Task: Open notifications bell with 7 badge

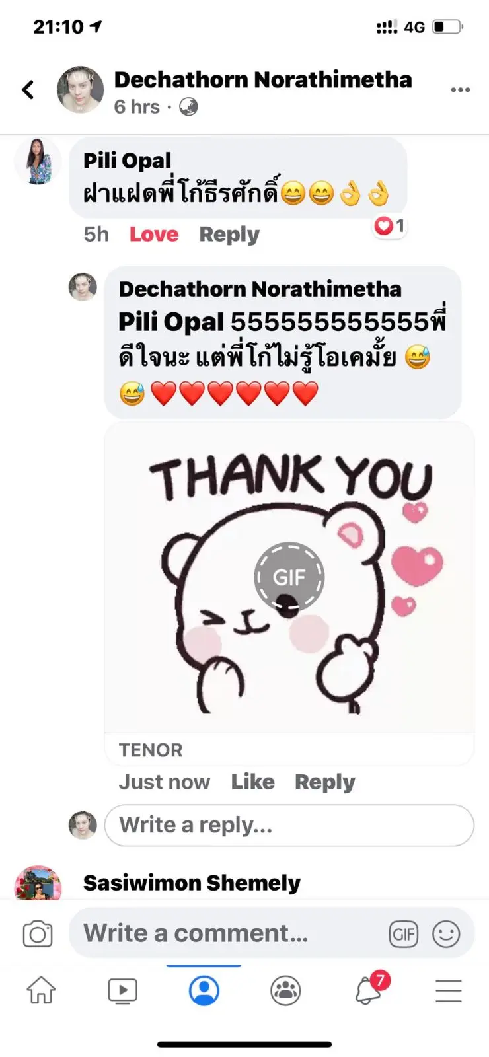Action: click(369, 990)
